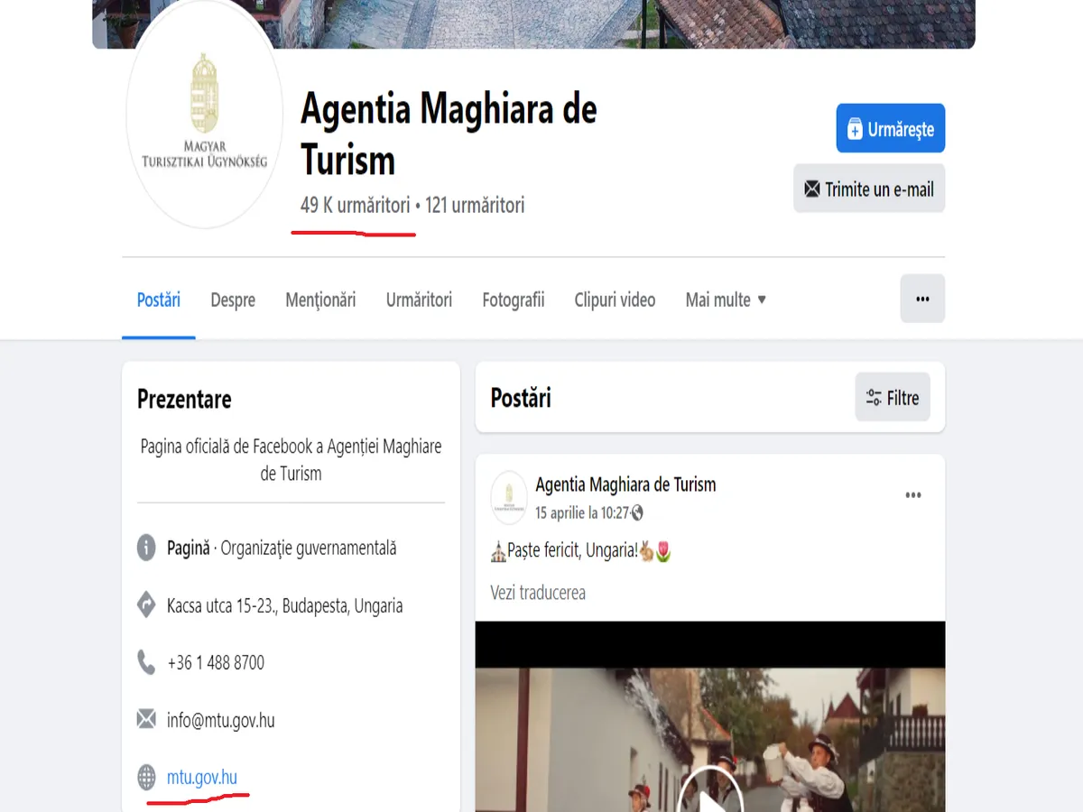
Task: Open the page options three-dot menu
Action: pos(921,299)
